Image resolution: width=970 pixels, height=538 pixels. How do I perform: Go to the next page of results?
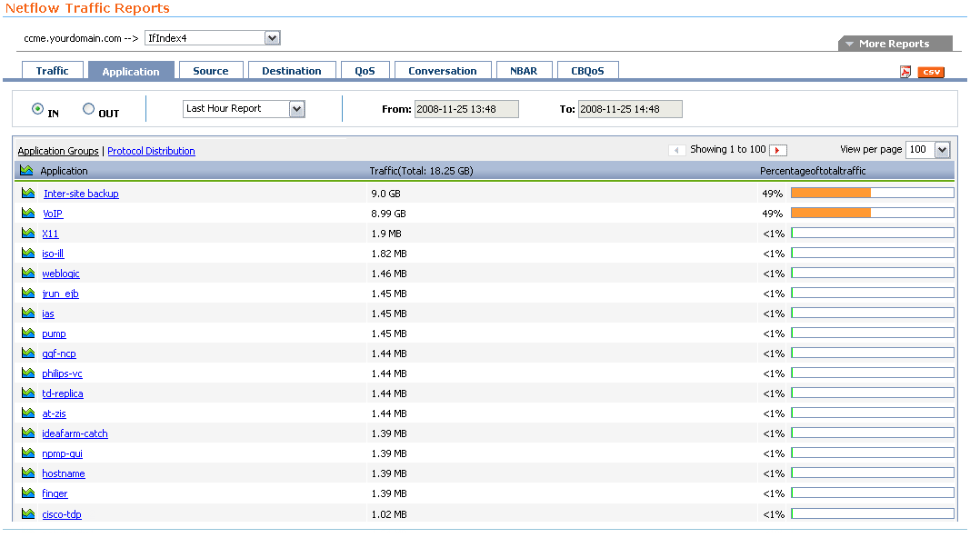click(777, 150)
